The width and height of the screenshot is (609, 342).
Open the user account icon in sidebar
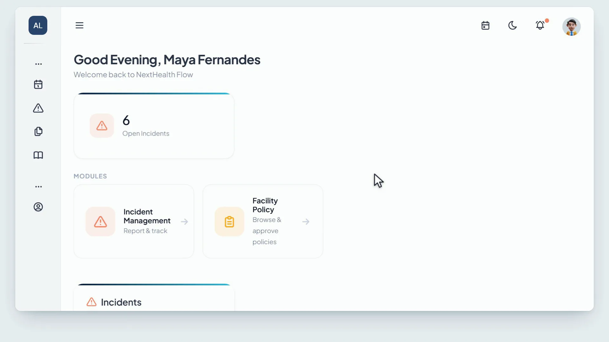(38, 207)
